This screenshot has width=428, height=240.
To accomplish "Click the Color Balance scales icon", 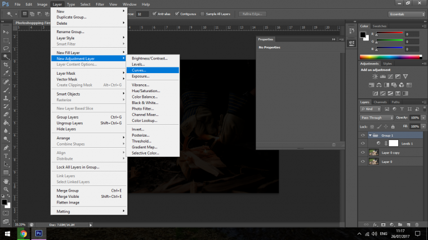I will click(x=379, y=85).
